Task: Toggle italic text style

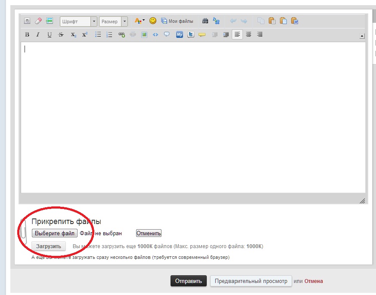Action: click(x=38, y=35)
